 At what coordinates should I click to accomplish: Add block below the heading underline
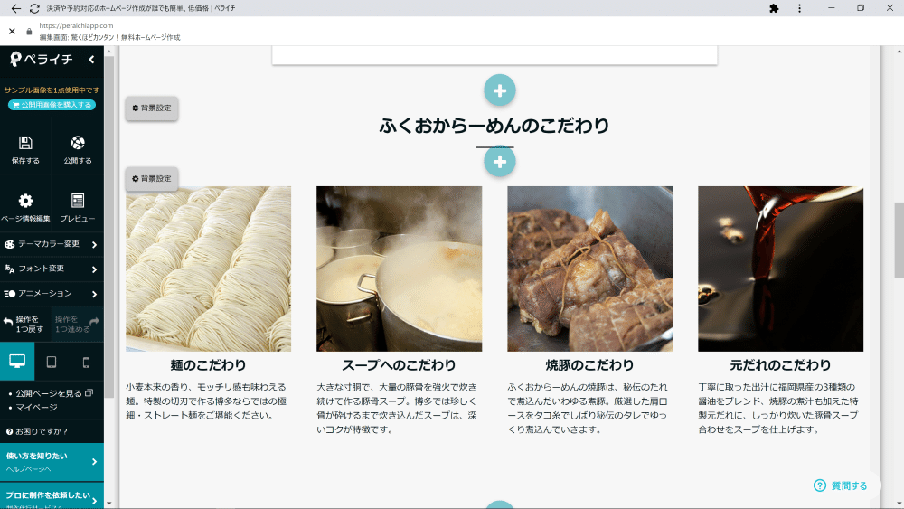click(x=499, y=162)
